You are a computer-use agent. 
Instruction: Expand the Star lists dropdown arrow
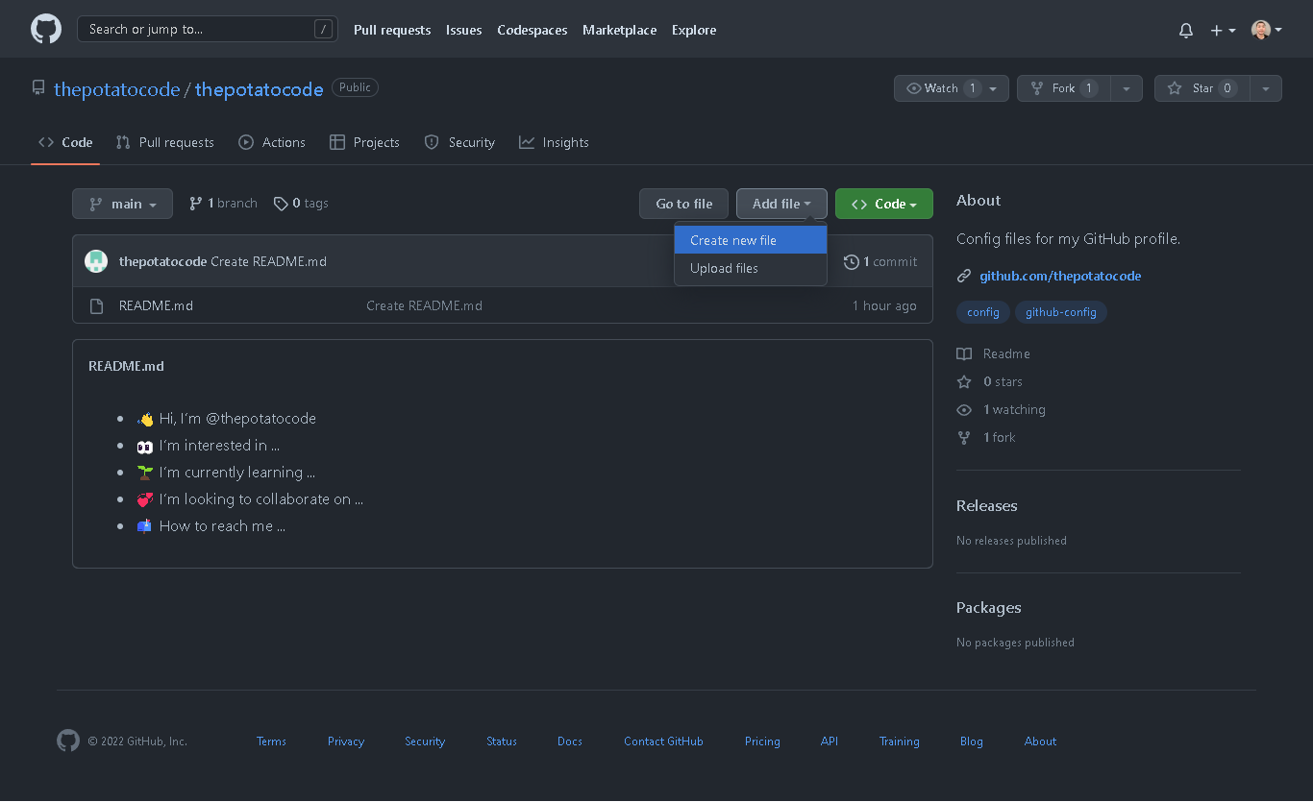(1266, 88)
